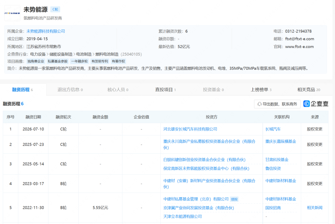Screen dimensions: 335x224
Task: Select the date cell 2023-03-17
Action: coord(33,184)
